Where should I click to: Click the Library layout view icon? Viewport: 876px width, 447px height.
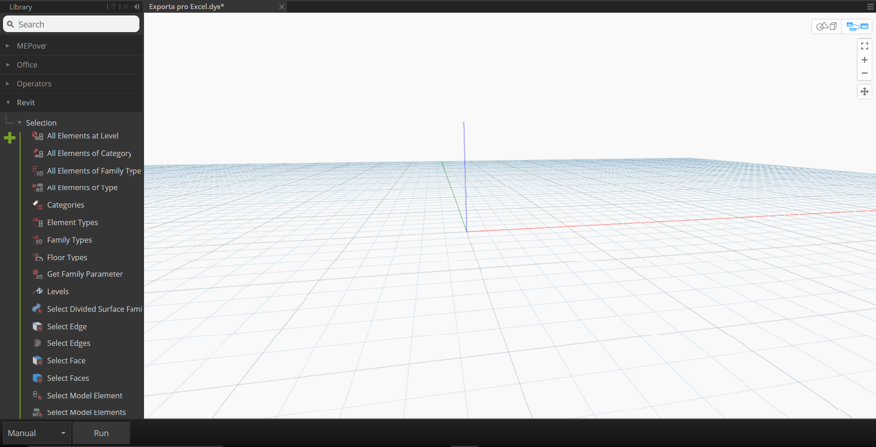[126, 7]
